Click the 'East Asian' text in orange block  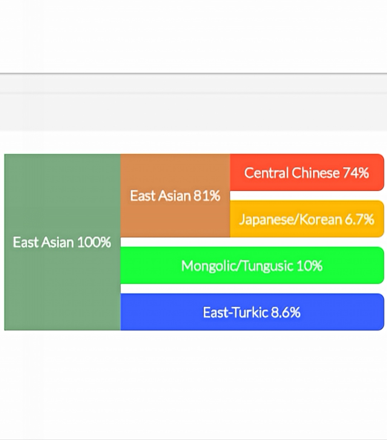(x=160, y=196)
